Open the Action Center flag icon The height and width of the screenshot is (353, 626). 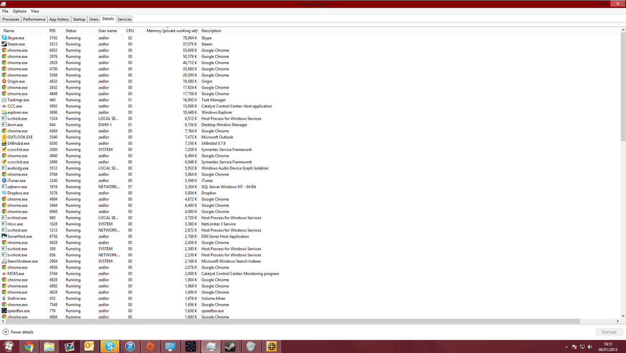(x=574, y=347)
